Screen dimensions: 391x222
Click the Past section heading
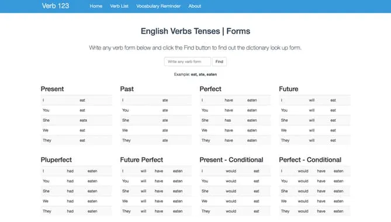point(127,89)
